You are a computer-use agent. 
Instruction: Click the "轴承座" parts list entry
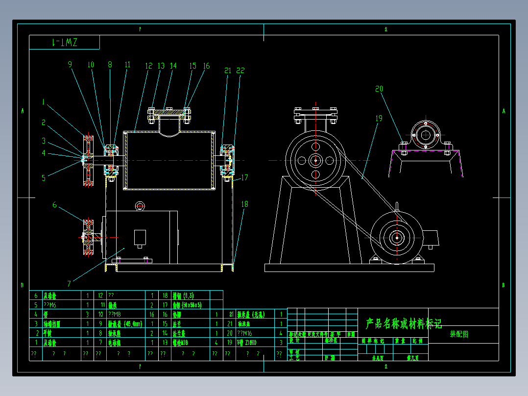click(x=115, y=333)
